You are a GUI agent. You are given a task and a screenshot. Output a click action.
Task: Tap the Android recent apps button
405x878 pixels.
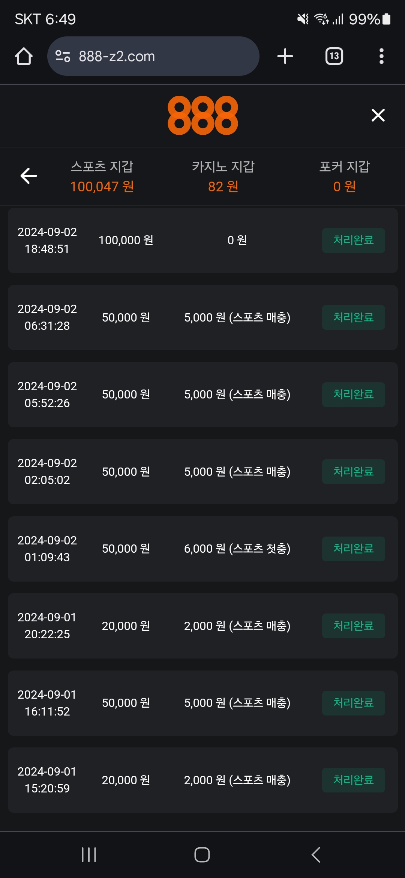89,855
